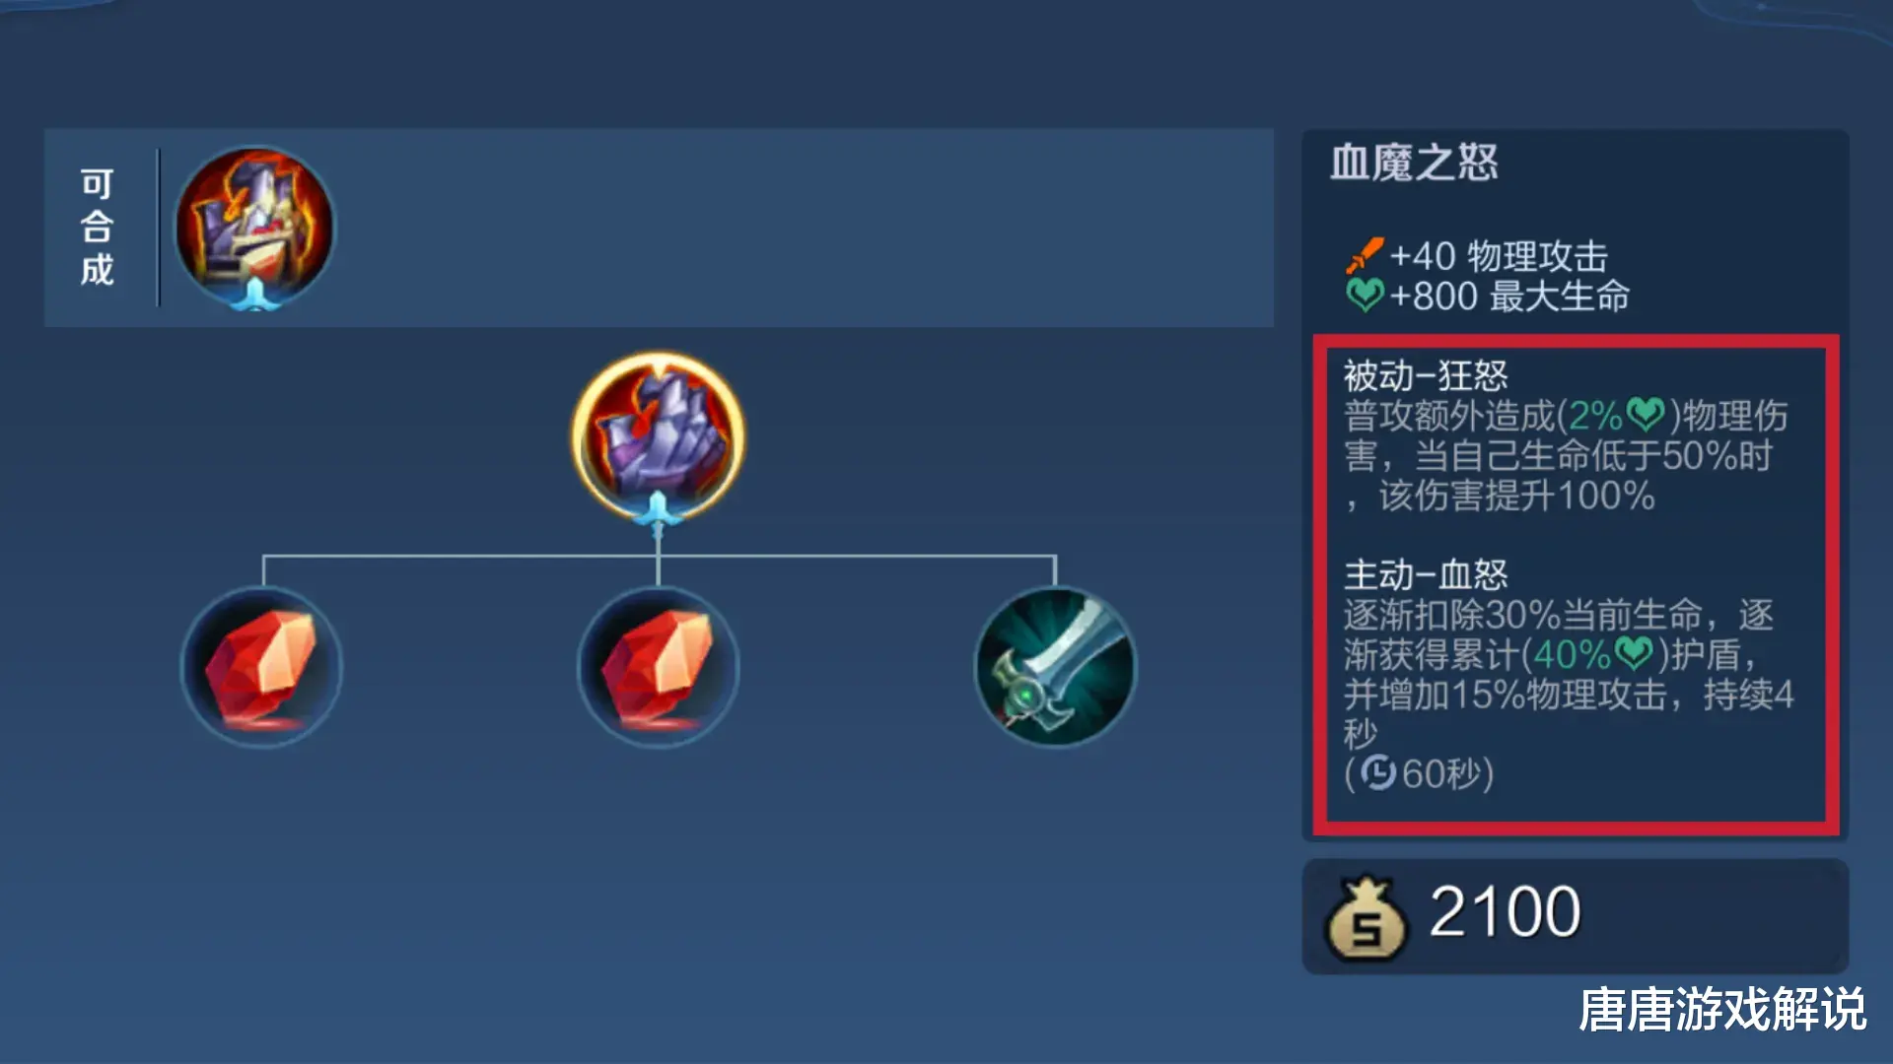Click the green heart after 2%

1646,415
